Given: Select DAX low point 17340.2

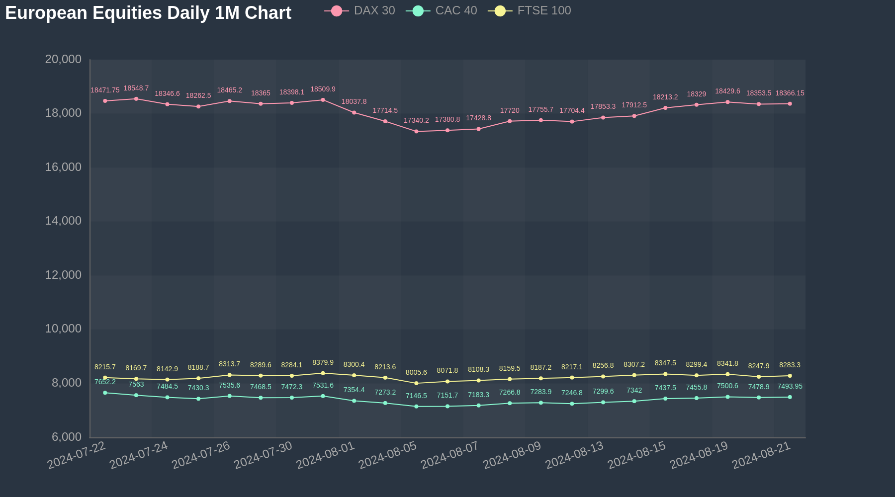Looking at the screenshot, I should tap(416, 131).
